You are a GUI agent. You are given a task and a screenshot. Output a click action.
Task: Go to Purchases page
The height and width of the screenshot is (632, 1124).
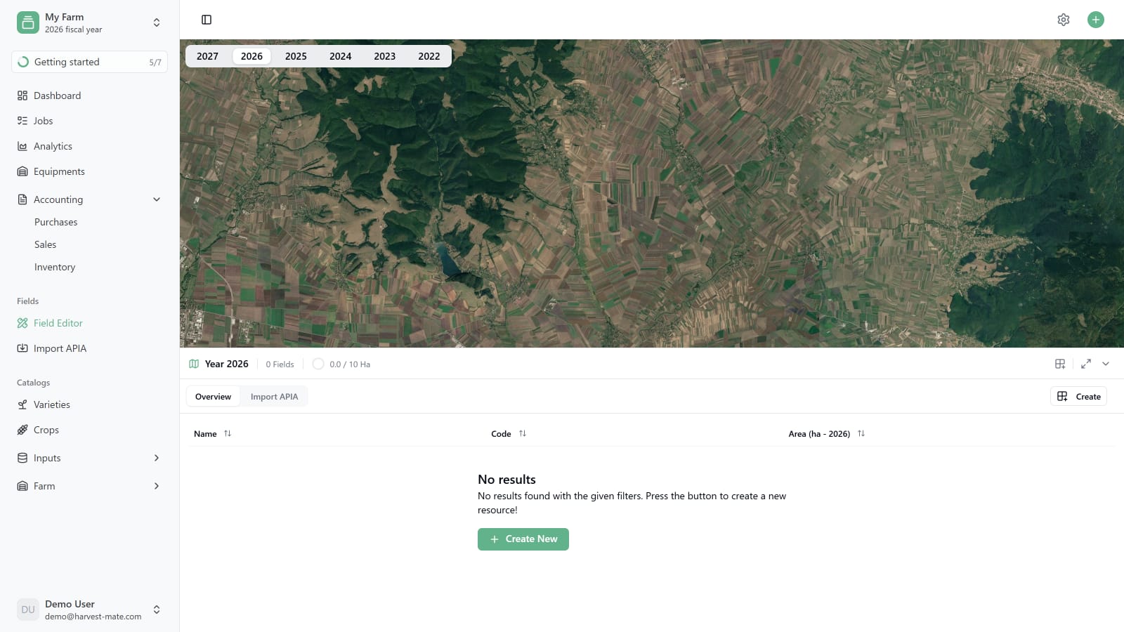[x=56, y=222]
